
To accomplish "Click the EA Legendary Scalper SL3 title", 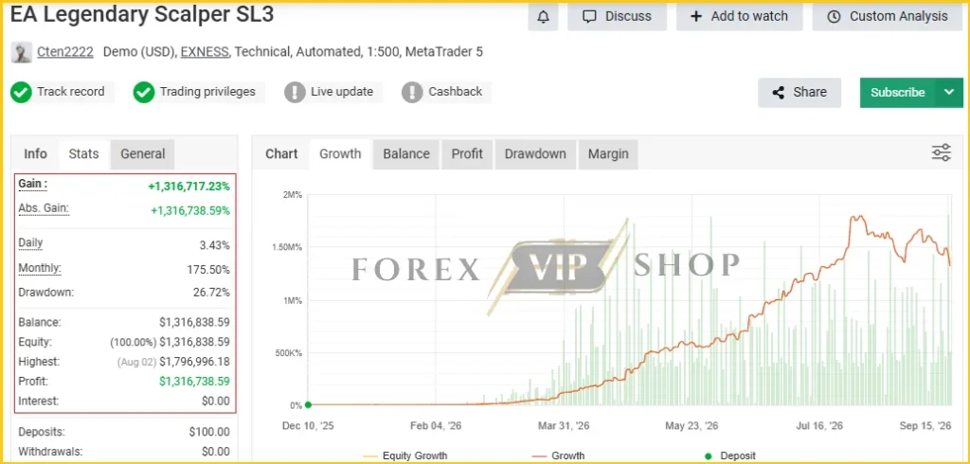I will pyautogui.click(x=142, y=13).
